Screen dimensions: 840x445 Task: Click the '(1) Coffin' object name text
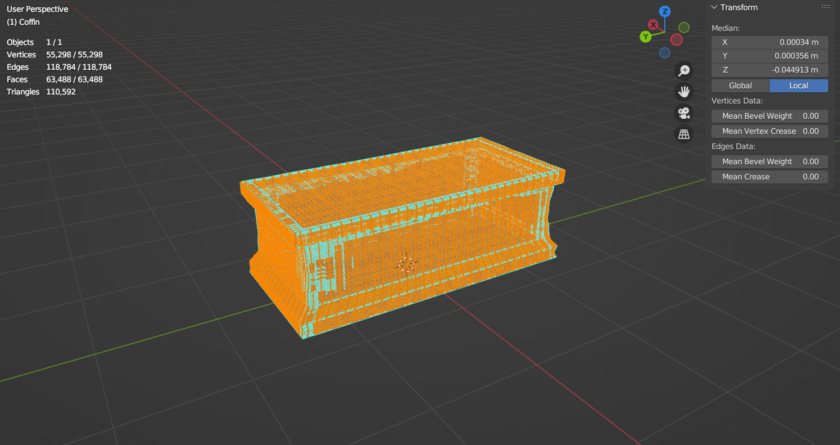[23, 22]
